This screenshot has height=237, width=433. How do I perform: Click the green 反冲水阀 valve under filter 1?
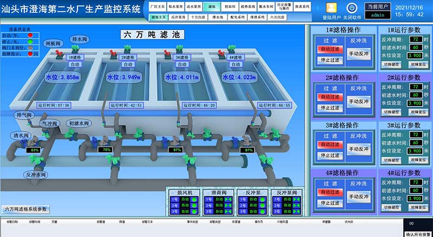37,160
